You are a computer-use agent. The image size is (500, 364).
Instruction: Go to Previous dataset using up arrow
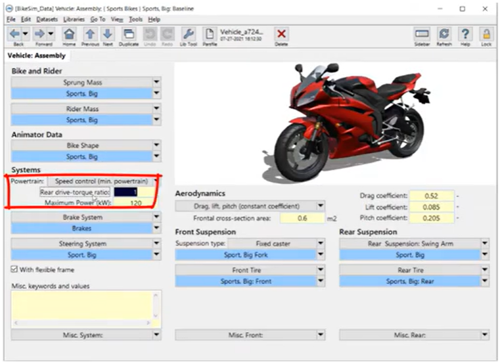click(x=90, y=34)
